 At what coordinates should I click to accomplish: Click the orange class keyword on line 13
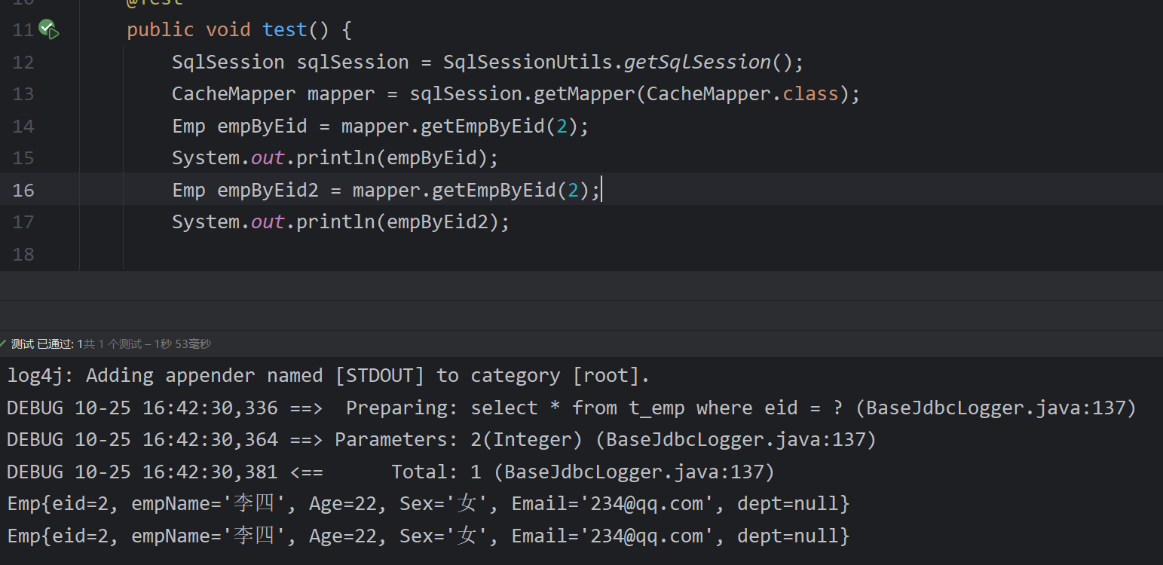(810, 94)
